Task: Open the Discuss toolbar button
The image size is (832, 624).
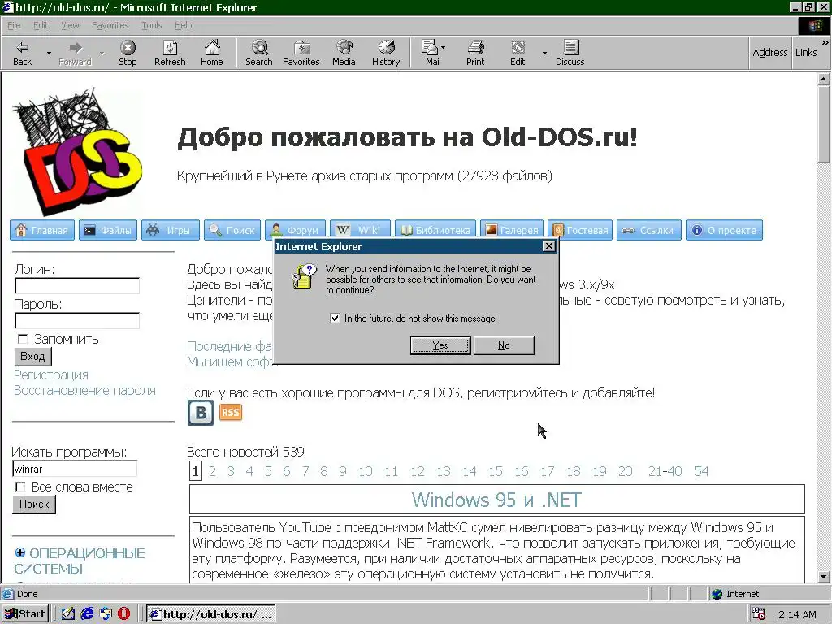Action: [x=570, y=53]
